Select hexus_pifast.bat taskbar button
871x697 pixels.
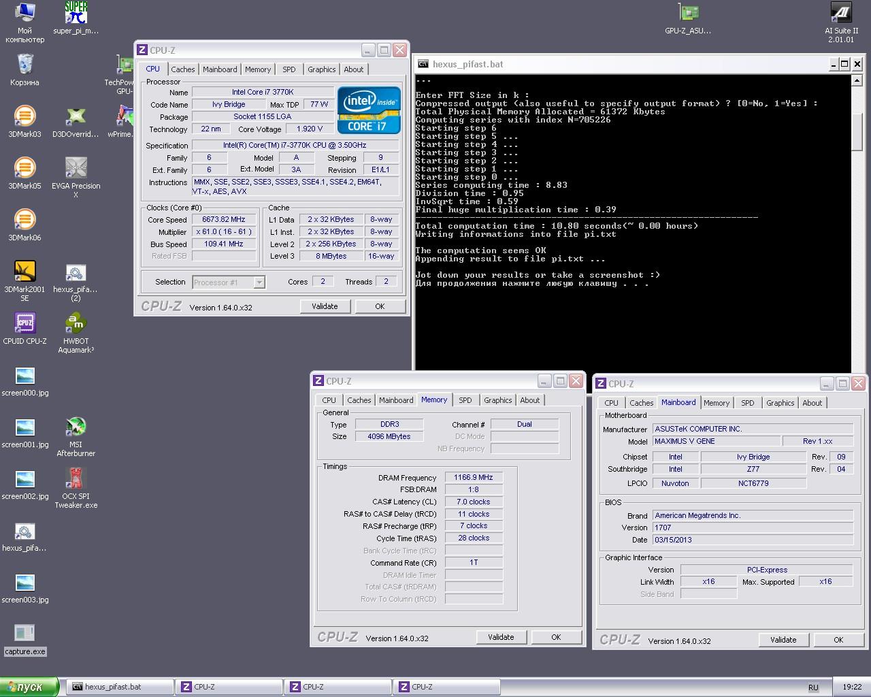[119, 687]
